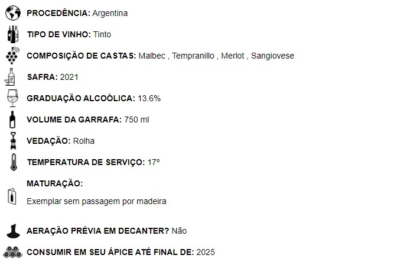This screenshot has width=410, height=268.
Task: Click the stacked barrels icon
Action: point(12,252)
